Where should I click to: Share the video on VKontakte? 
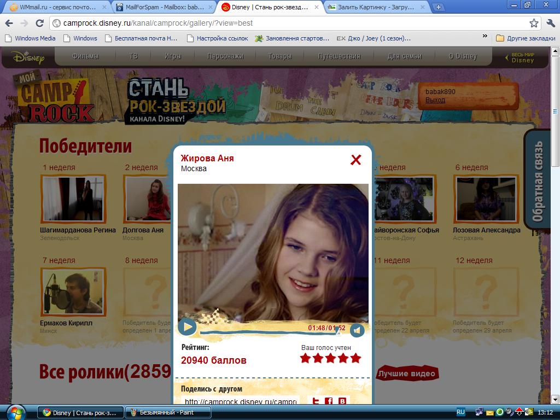tap(342, 401)
